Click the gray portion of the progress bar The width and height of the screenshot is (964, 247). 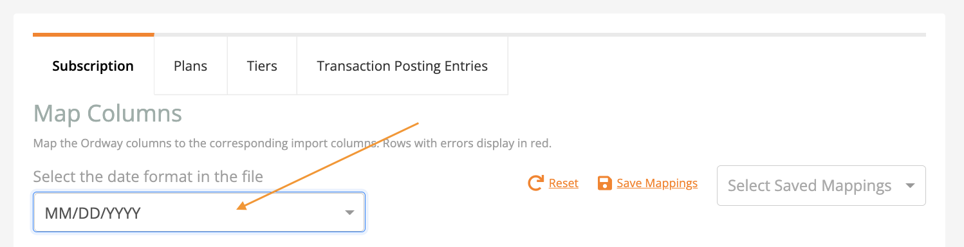[x=540, y=34]
